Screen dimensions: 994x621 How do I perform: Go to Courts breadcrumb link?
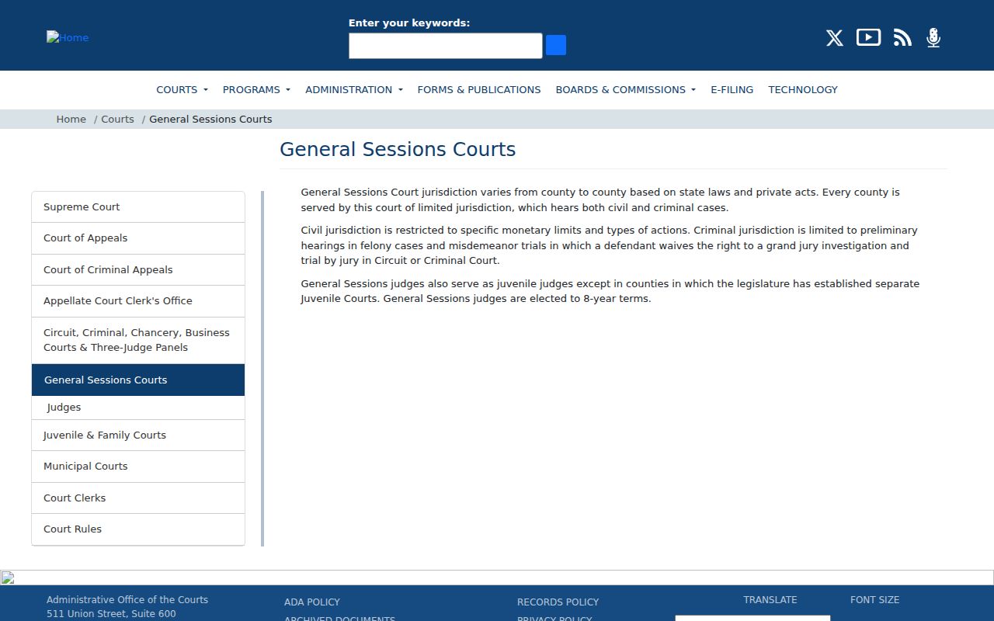[117, 120]
